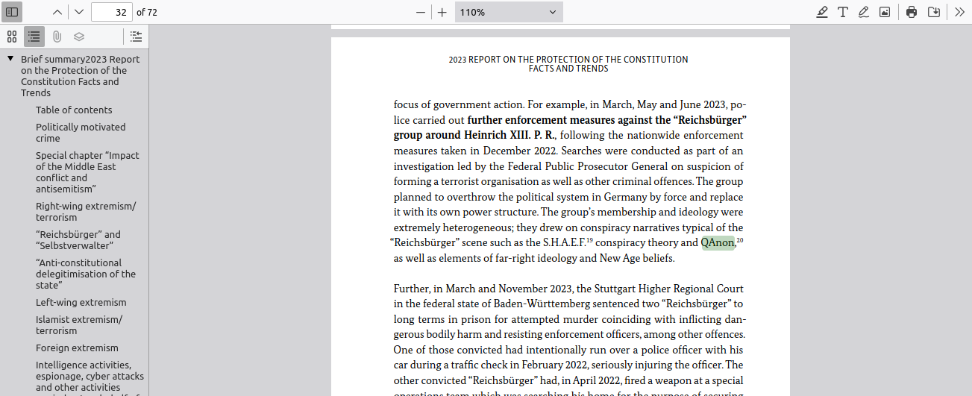Open the 110% zoom level dropdown
972x396 pixels.
pyautogui.click(x=508, y=12)
